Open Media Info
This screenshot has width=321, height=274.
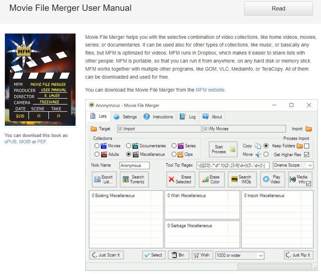click(299, 179)
